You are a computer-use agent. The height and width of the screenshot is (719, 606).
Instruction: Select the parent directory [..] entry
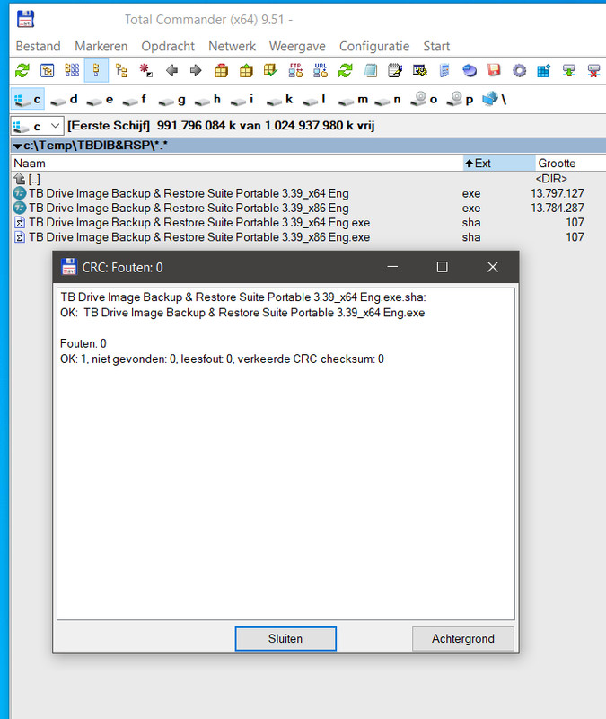[308, 179]
